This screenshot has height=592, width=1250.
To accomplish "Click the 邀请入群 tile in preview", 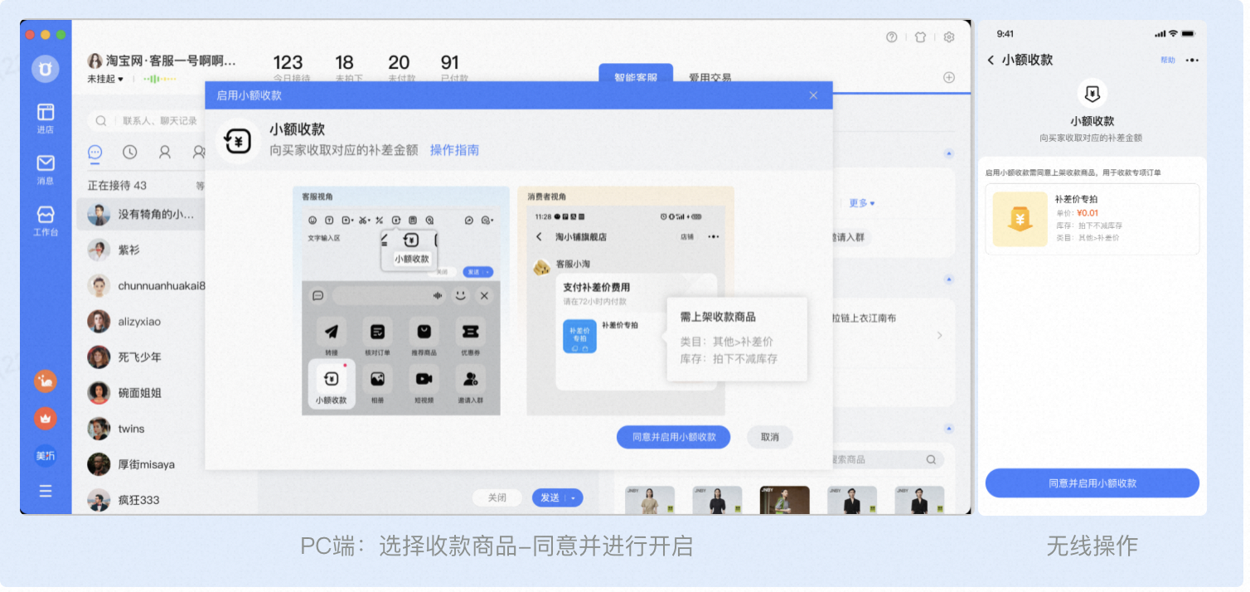I will [470, 385].
